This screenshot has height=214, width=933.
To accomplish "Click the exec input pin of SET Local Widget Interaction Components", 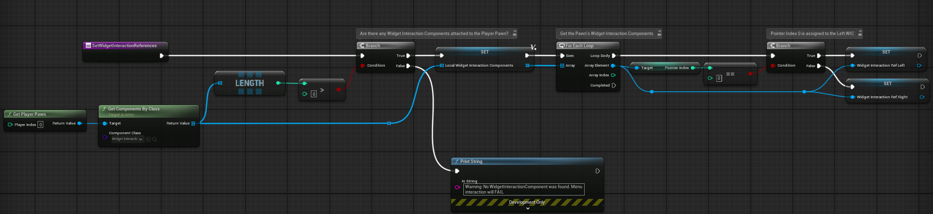I will click(x=441, y=55).
